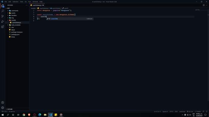The image size is (209, 117).
Task: Click the VS Code logo in title bar
Action: 2,2
